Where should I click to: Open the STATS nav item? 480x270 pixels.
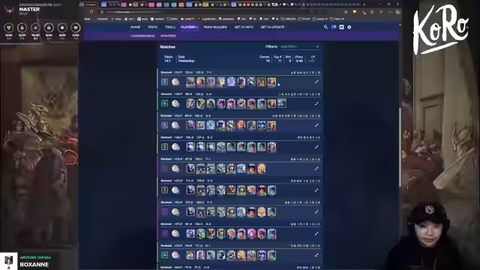point(152,27)
